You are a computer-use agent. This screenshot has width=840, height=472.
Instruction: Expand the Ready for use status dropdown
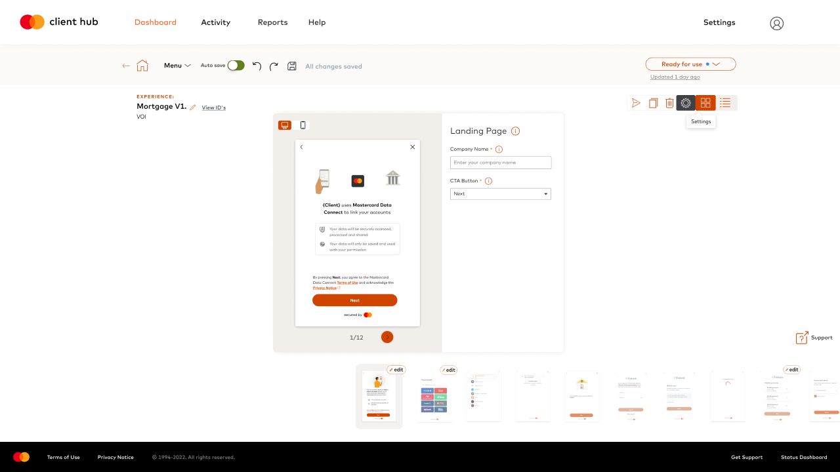point(690,64)
